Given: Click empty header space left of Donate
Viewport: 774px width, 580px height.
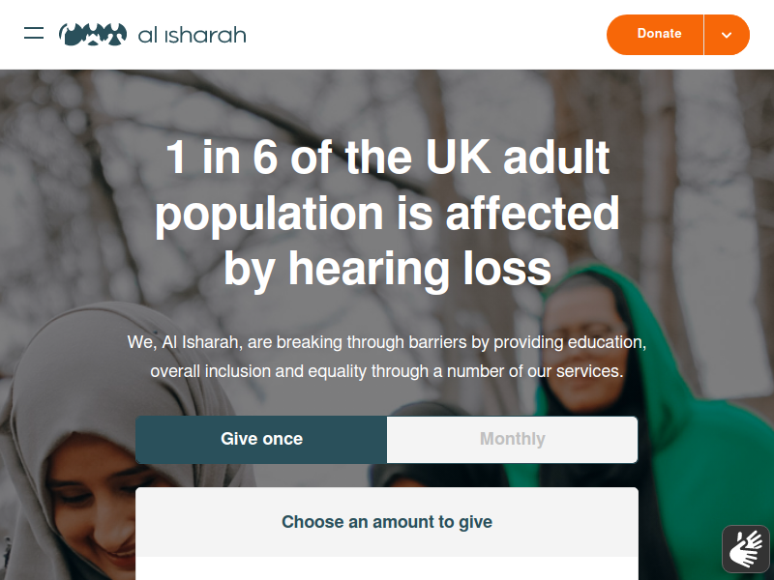Looking at the screenshot, I should tap(425, 35).
